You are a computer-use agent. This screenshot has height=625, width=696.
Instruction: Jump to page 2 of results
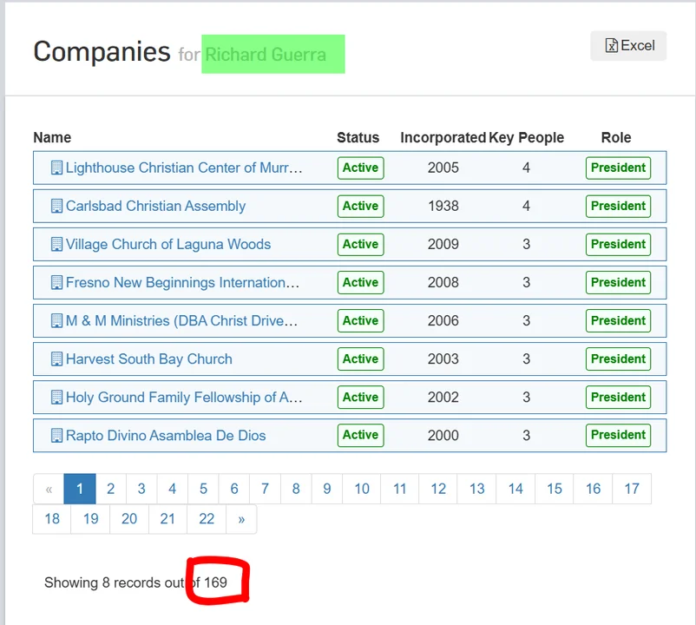tap(110, 489)
